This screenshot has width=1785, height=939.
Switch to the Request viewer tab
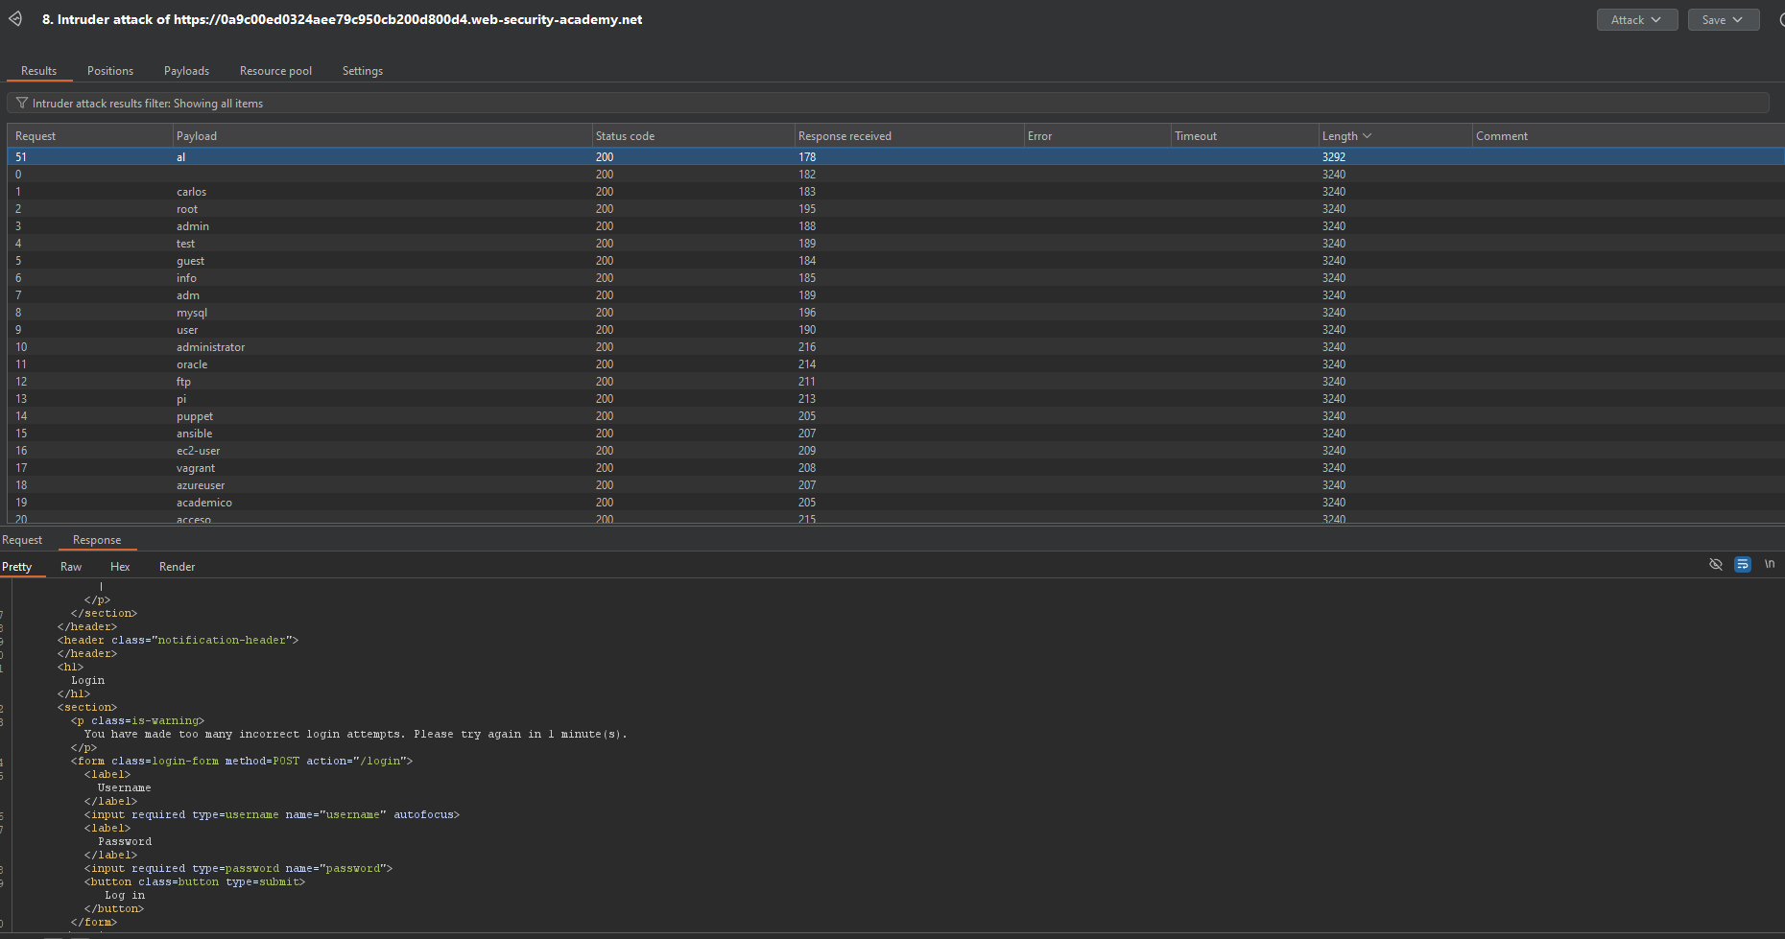tap(22, 540)
